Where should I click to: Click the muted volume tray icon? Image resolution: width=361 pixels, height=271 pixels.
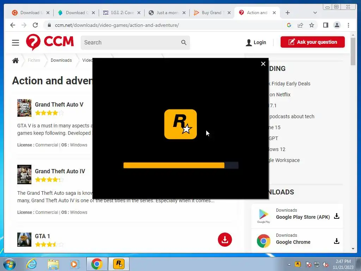click(x=325, y=264)
